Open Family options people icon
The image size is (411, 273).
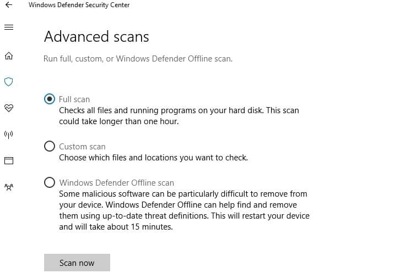tap(9, 187)
